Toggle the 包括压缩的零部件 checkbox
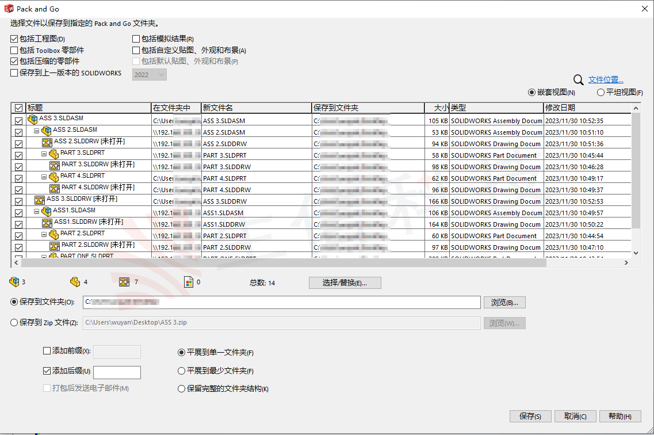This screenshot has width=654, height=435. tap(14, 62)
